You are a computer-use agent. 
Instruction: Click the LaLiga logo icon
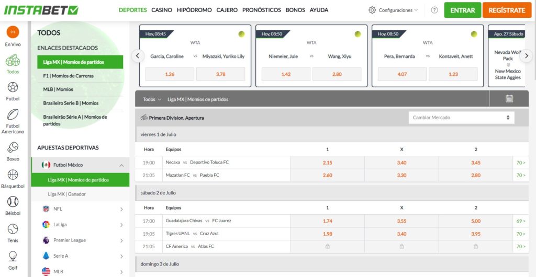click(x=46, y=224)
